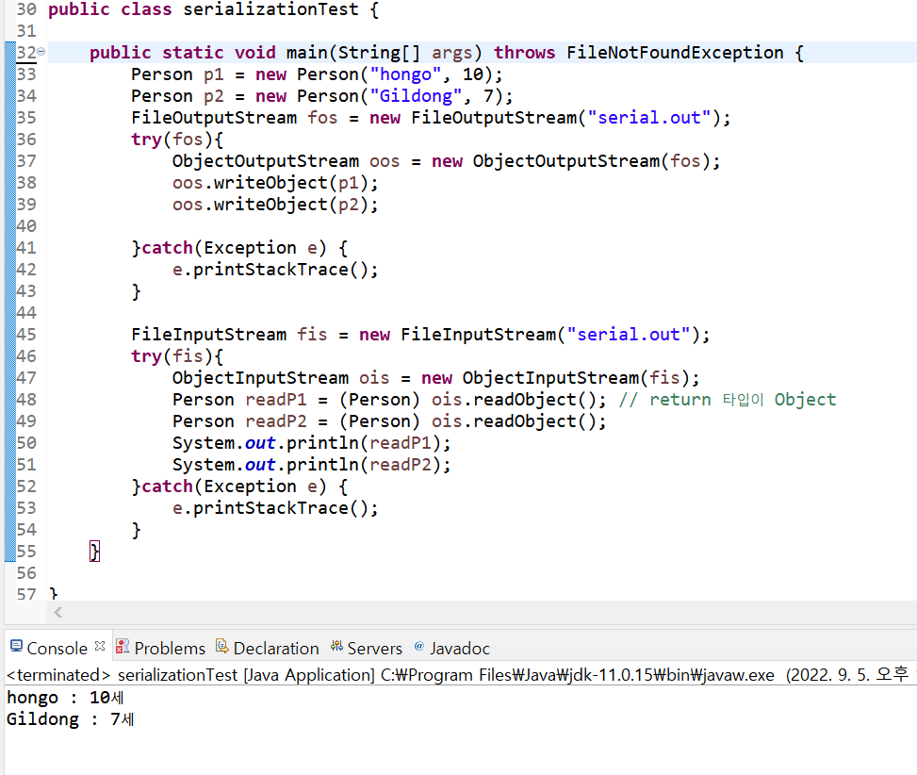Click the Declaration view icon

[221, 647]
